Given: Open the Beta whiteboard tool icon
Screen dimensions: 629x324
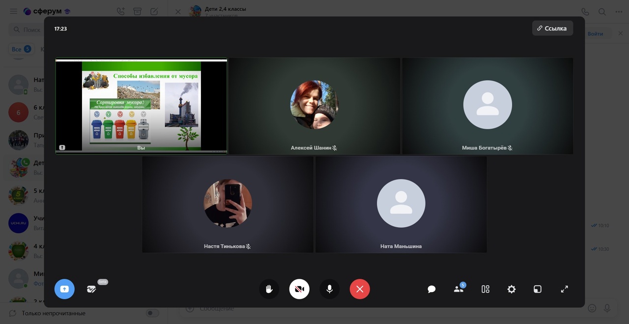Looking at the screenshot, I should click(x=91, y=289).
